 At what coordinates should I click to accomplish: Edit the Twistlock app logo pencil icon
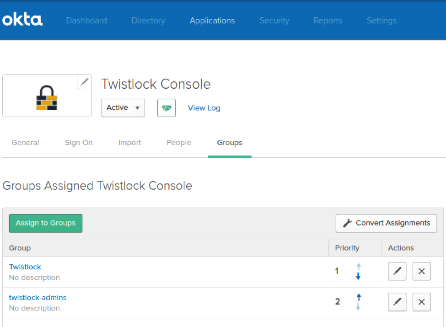84,82
